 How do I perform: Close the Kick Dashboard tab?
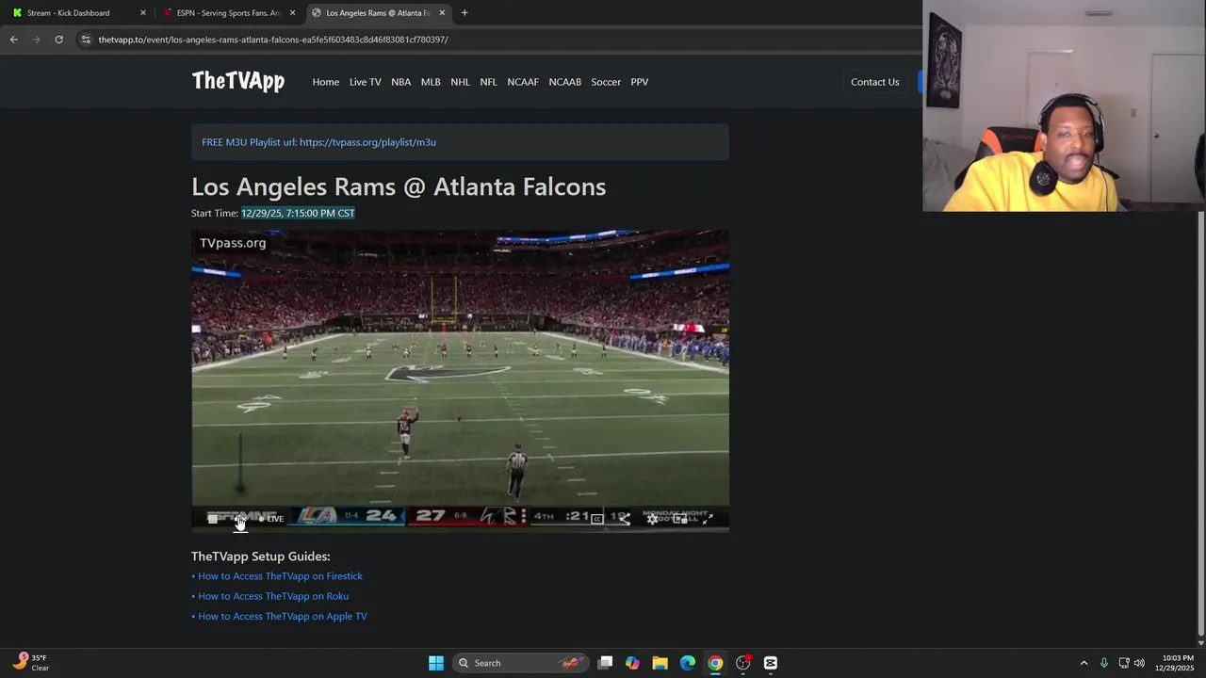(x=143, y=13)
